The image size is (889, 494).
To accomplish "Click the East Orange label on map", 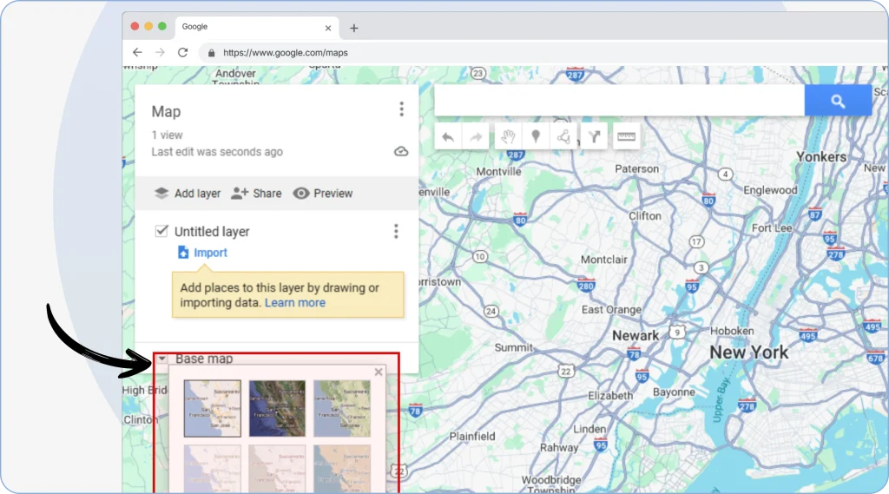I will [x=611, y=310].
